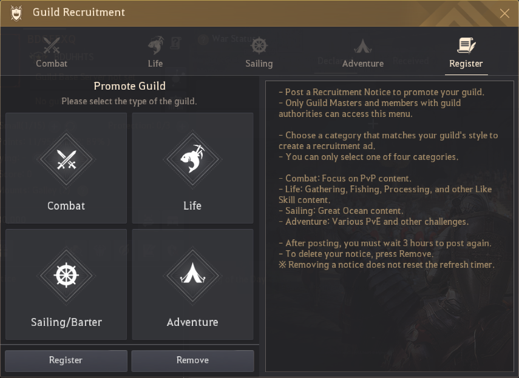The width and height of the screenshot is (519, 378).
Task: Select the Sailing/Barter ship wheel emblem
Action: pos(66,276)
